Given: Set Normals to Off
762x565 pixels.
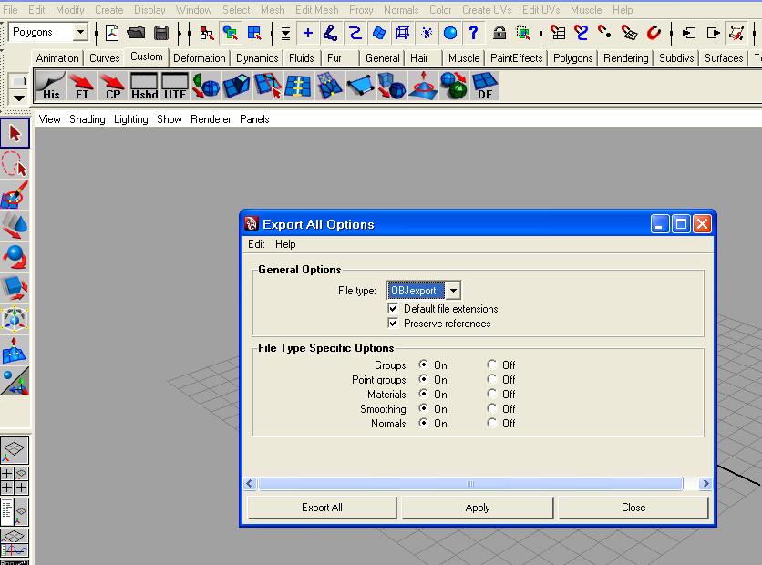Looking at the screenshot, I should 492,423.
